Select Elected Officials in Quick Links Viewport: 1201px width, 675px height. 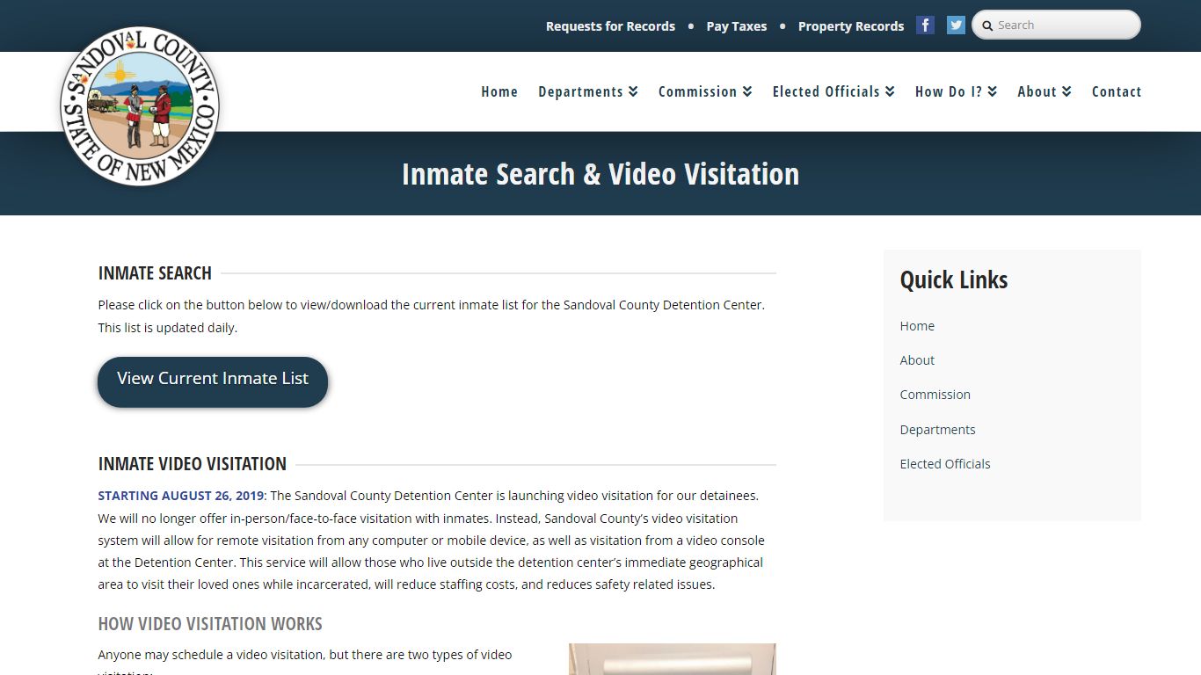pyautogui.click(x=945, y=464)
